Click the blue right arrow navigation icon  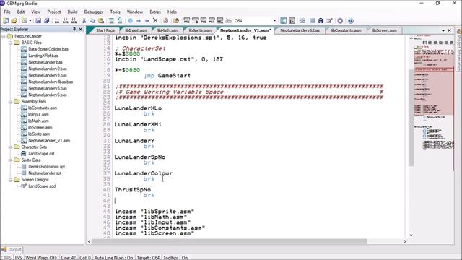pyautogui.click(x=139, y=21)
